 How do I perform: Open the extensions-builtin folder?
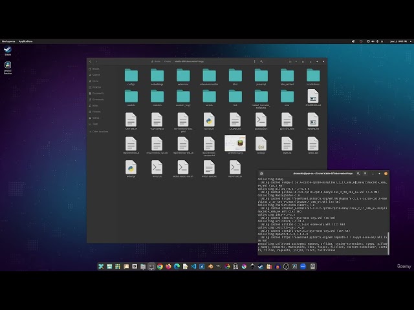tap(209, 76)
